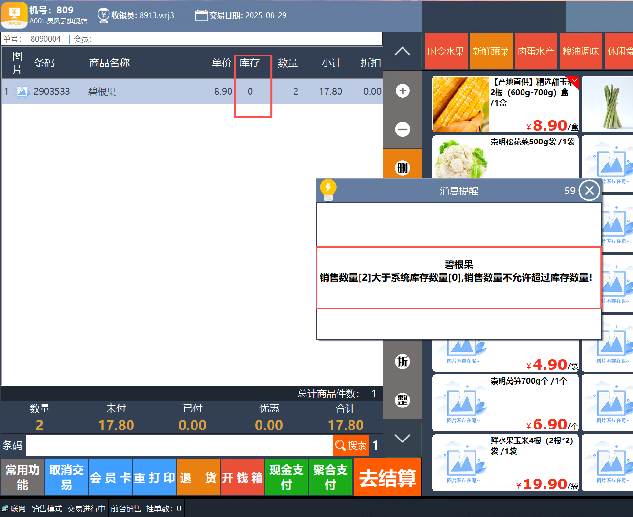Click the 未付 unpaid amount 17.80
The image size is (633, 517).
tap(116, 425)
